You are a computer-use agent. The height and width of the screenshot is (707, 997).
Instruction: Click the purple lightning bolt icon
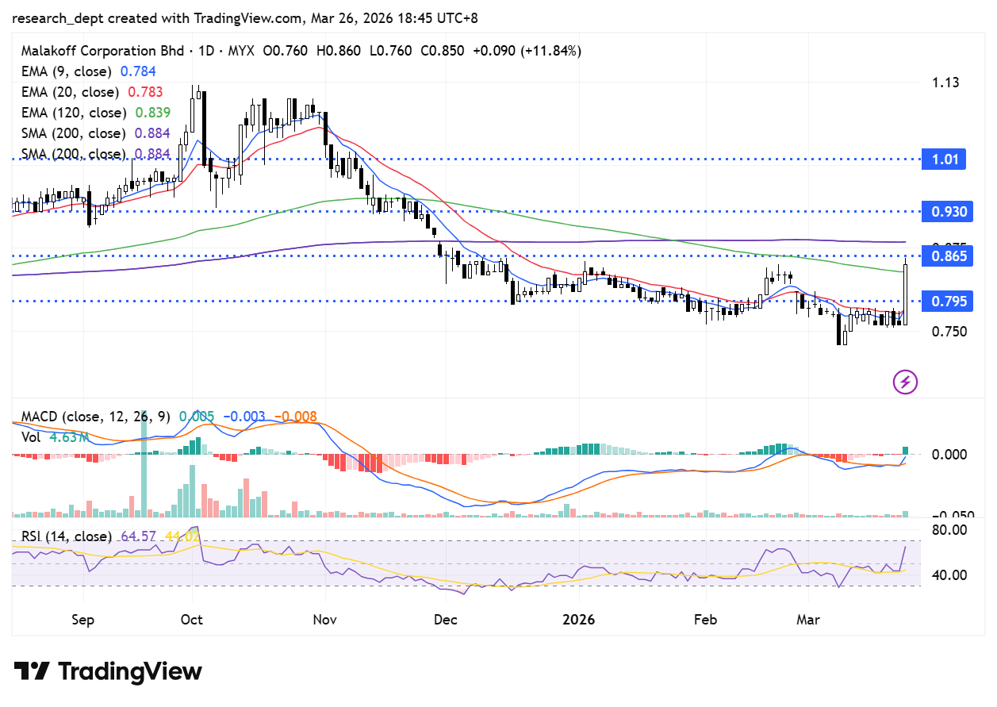[905, 382]
